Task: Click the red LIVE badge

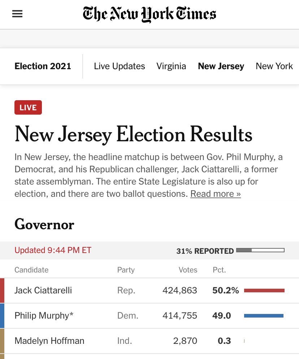Action: [28, 107]
